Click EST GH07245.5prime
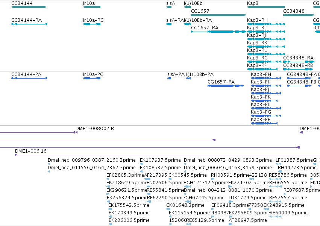Viewport: 320px width, 226px height. (188, 202)
